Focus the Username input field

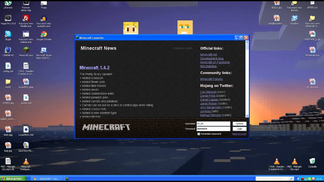[213, 124]
